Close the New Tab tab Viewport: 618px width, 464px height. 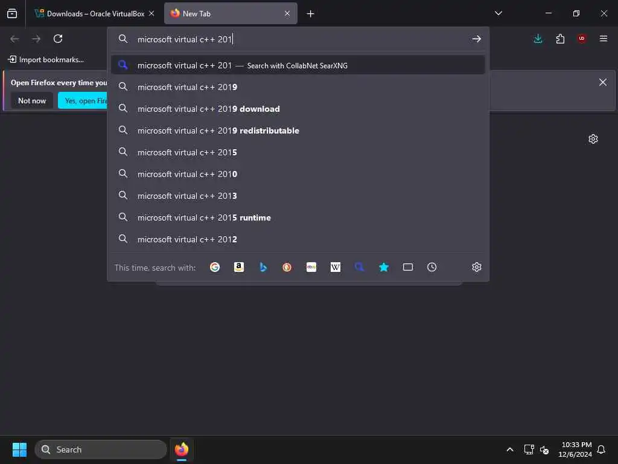pos(287,13)
